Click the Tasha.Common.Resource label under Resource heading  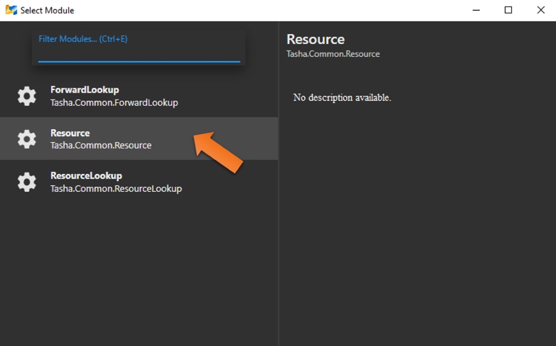click(334, 54)
